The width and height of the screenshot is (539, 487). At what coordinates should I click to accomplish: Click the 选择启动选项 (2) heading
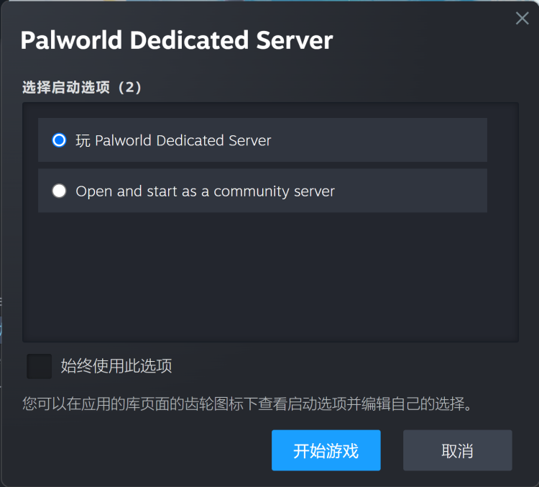(82, 87)
